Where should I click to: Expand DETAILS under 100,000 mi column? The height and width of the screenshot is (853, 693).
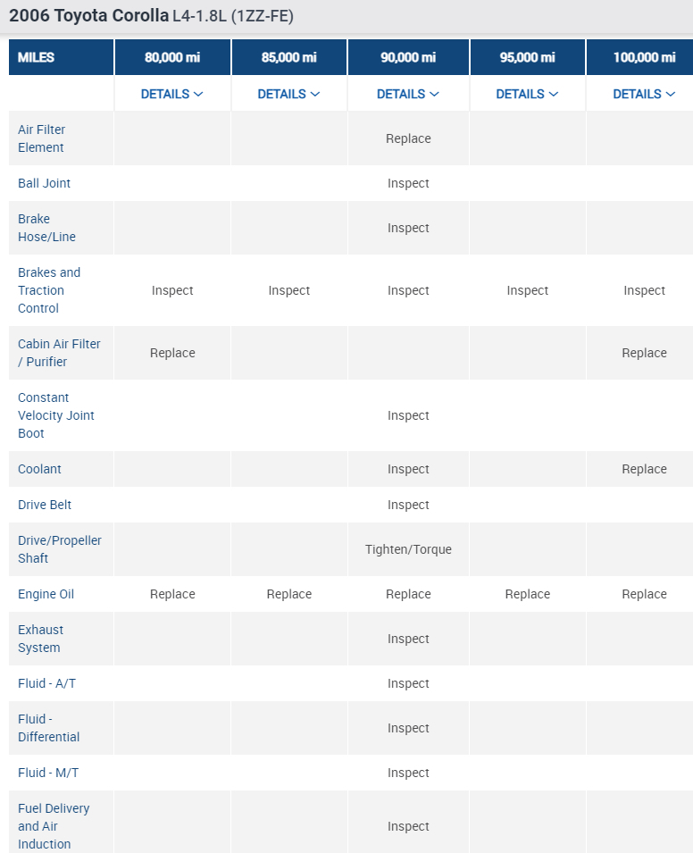point(644,94)
